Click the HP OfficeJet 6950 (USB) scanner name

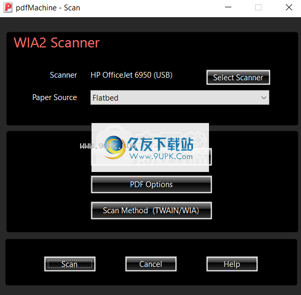132,75
